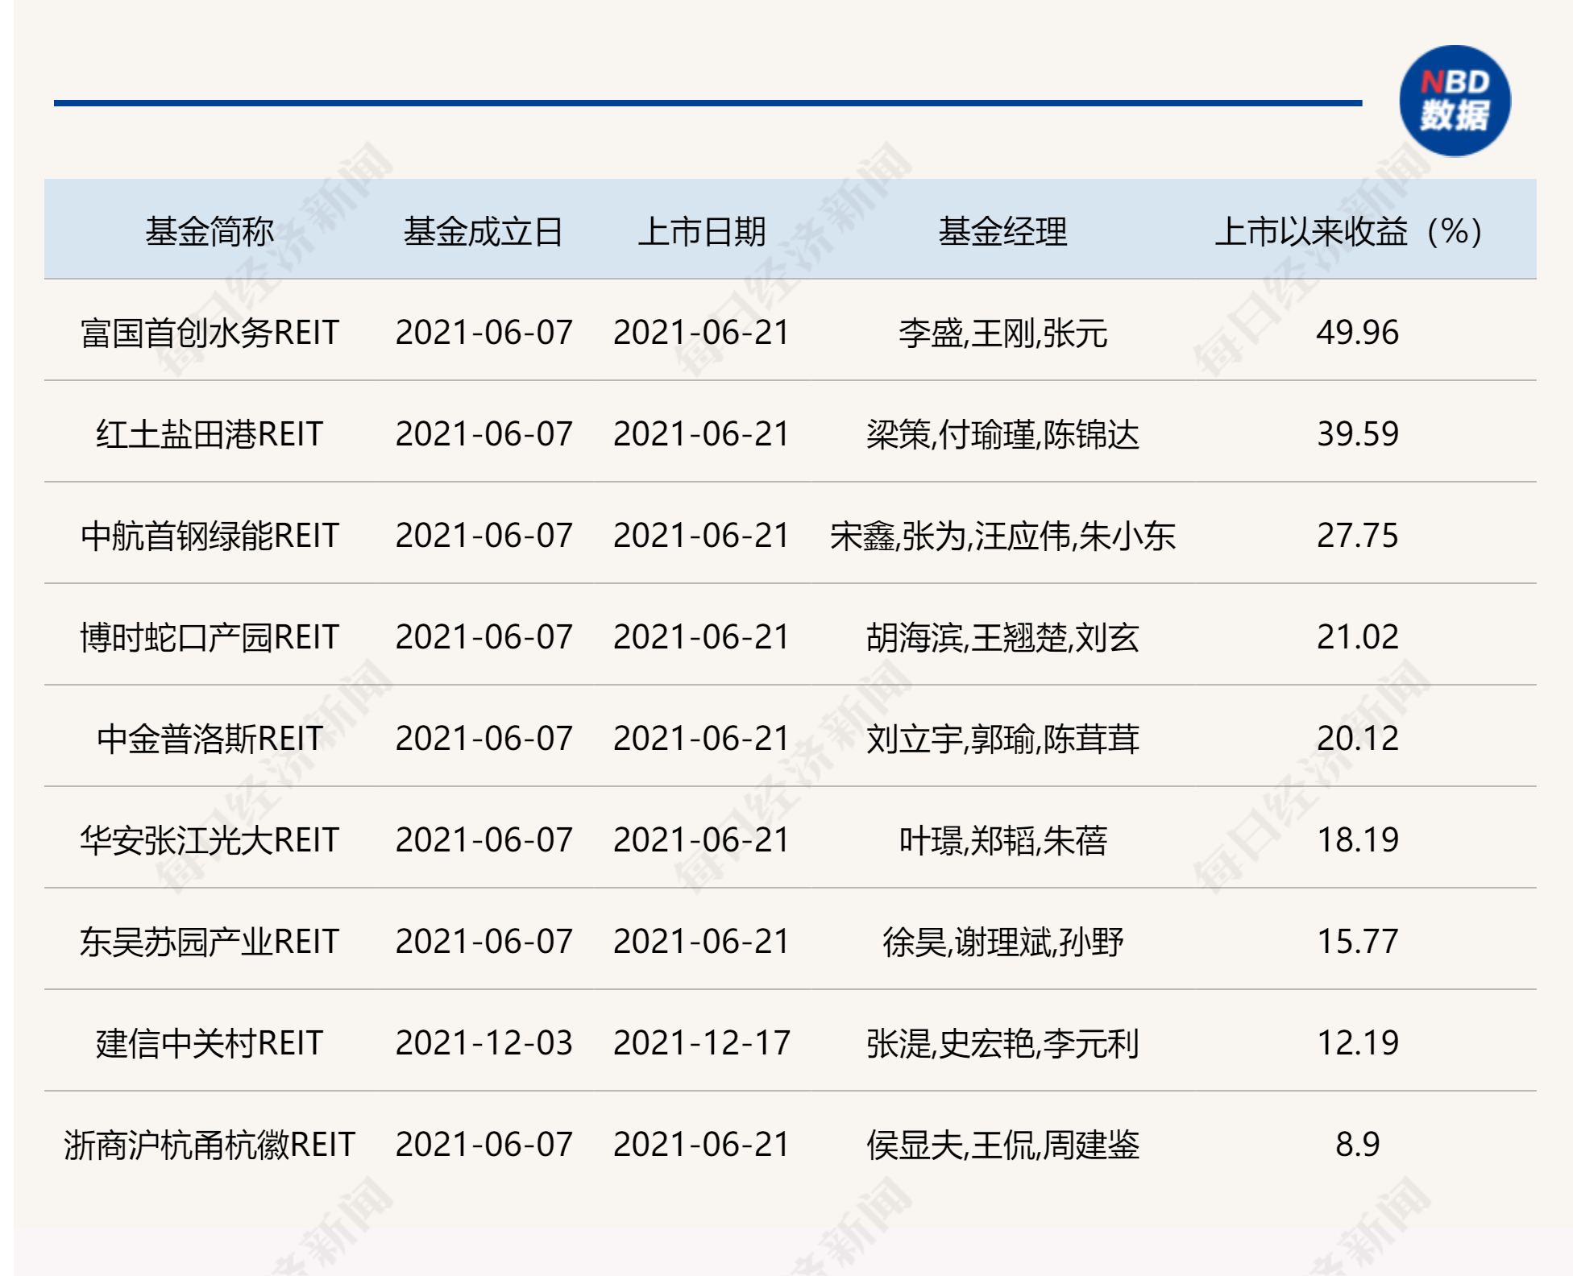Select fund name 东吴苏园产业REIT

(210, 942)
